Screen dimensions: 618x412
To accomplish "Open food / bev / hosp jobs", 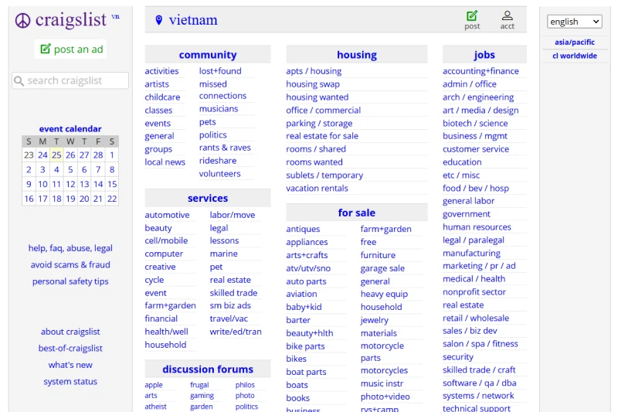I will tap(475, 188).
